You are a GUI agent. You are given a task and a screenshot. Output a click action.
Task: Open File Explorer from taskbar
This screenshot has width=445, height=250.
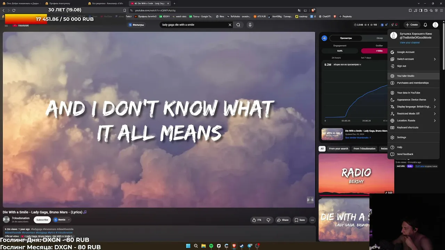click(203, 246)
